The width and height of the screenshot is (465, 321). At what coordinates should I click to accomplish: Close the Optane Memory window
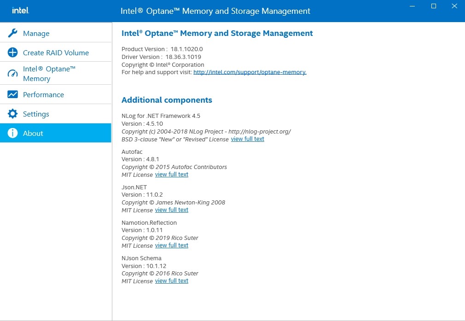pos(454,6)
